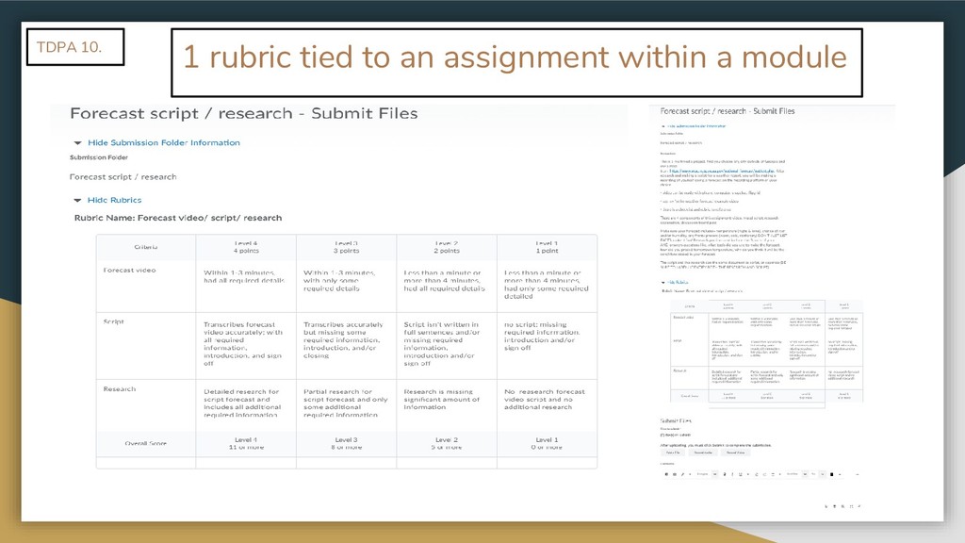Screen dimensions: 965x543
Task: Click the 'Level 1 0 or more' overall score cell
Action: pos(547,443)
